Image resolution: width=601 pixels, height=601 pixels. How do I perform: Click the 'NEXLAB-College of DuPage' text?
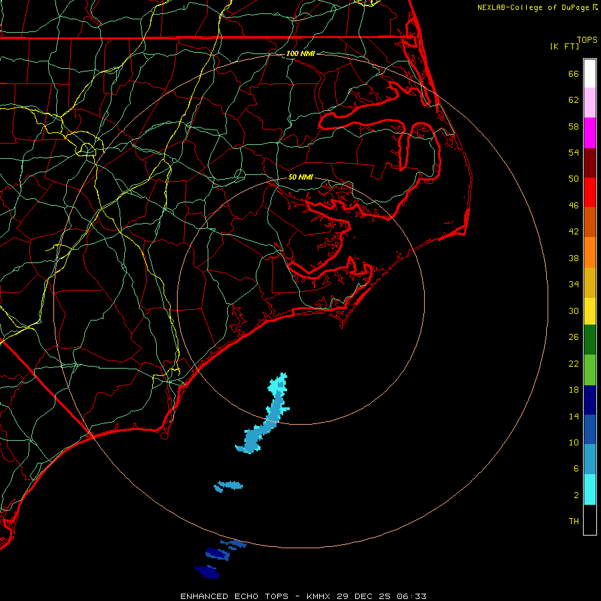[x=533, y=7]
